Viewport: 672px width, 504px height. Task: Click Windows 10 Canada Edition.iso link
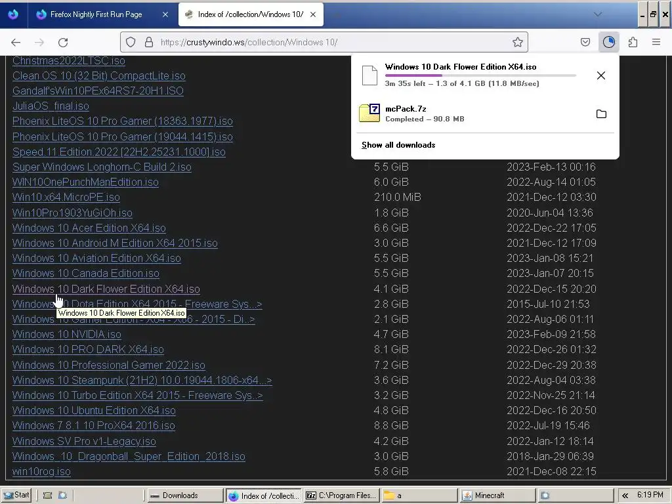86,274
